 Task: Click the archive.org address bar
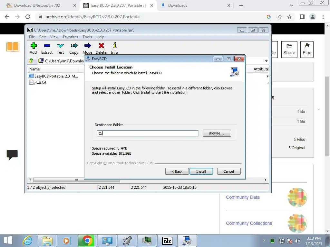click(x=147, y=17)
